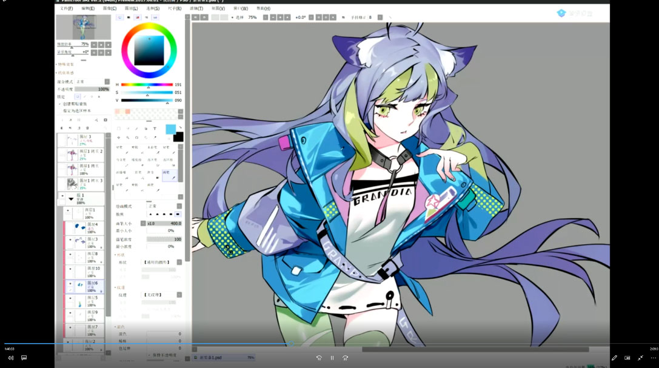Expand the 纸张质感 section

point(65,73)
